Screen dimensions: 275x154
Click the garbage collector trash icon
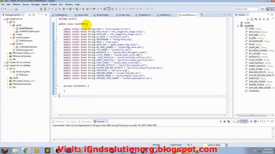pos(226,145)
